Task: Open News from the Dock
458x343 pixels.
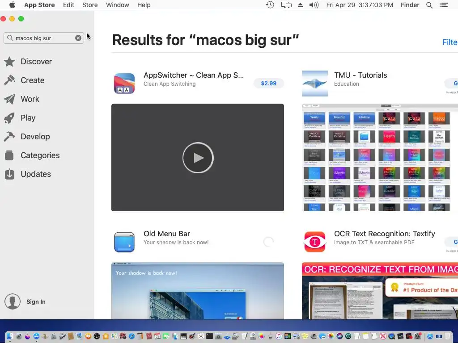Action: pos(383,336)
